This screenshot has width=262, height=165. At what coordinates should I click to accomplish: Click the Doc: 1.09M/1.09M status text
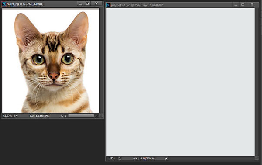click(x=39, y=116)
